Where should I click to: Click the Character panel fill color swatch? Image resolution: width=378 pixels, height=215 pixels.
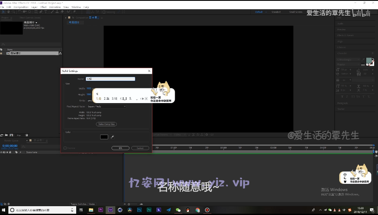(369, 61)
